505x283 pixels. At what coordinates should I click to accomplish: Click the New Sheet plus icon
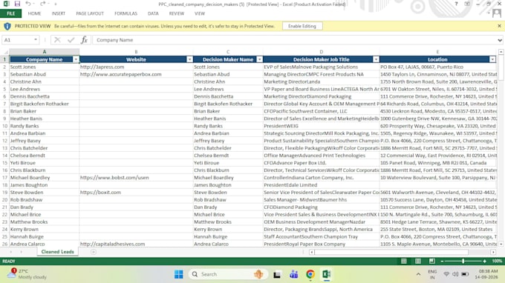pos(94,252)
